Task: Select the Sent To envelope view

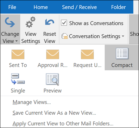Action: [18, 54]
